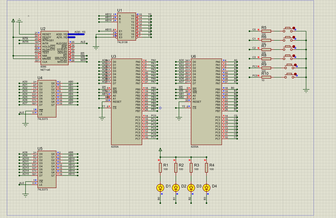Image resolution: width=336 pixels, height=218 pixels.
Task: Select the resistor R1 above D1
Action: tap(160, 168)
